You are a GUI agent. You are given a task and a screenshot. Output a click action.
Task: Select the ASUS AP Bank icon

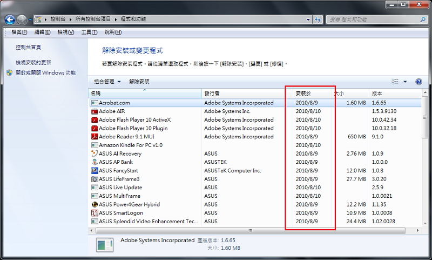pos(94,162)
